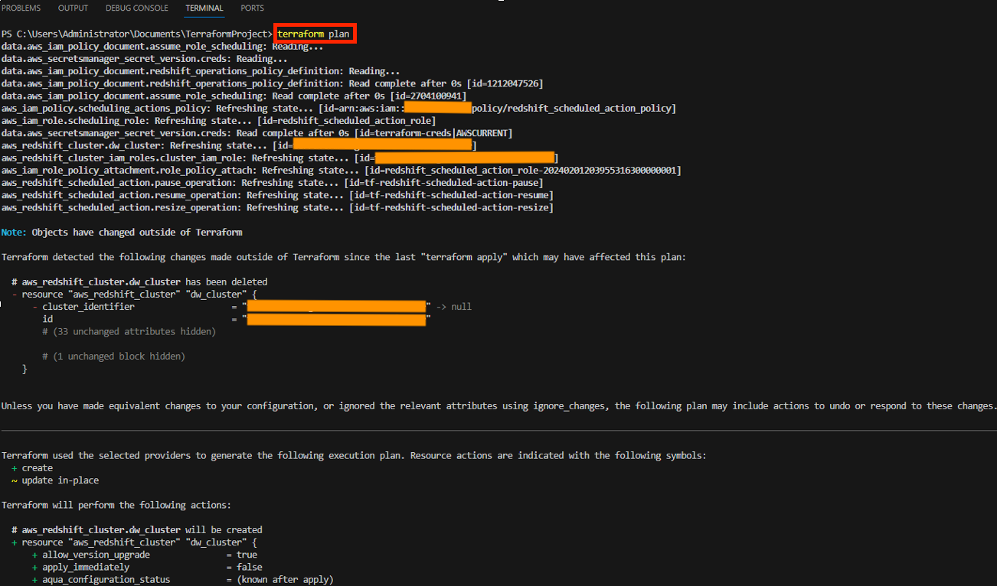Click the cluster_iam_roles.cluster_iam_role refreshing line
Image resolution: width=997 pixels, height=586 pixels.
click(279, 158)
